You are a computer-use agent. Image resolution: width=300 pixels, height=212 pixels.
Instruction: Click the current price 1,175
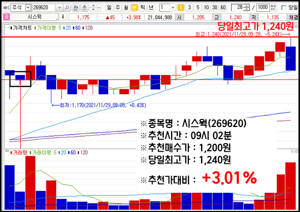(83, 17)
